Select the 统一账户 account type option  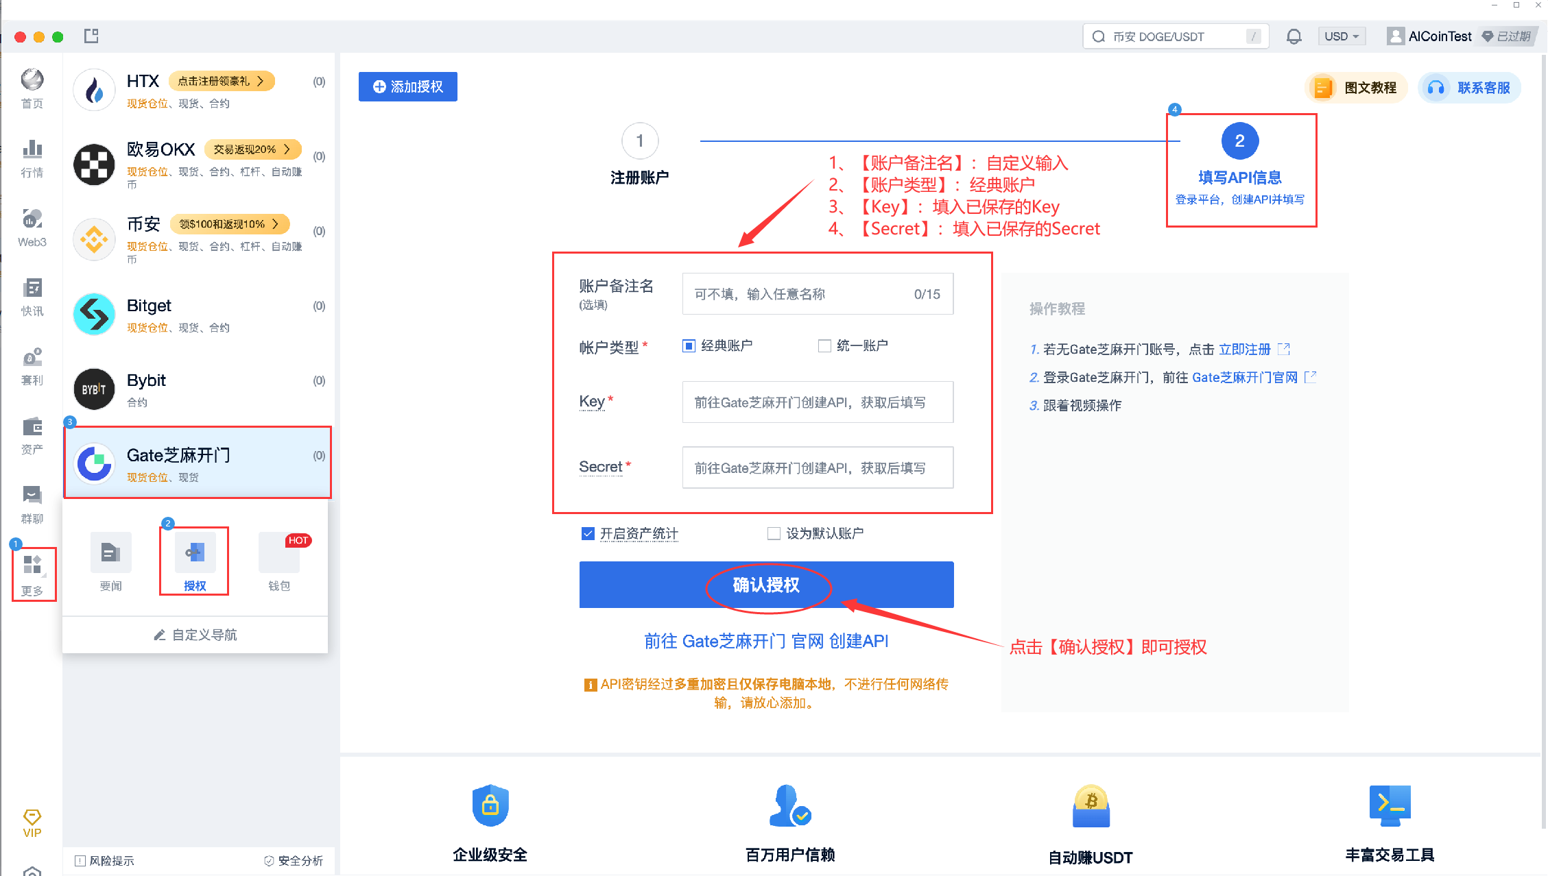tap(853, 345)
